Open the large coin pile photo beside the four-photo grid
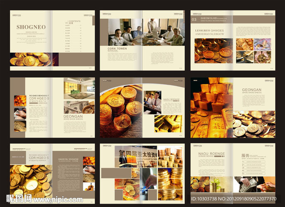 pos(213,51)
